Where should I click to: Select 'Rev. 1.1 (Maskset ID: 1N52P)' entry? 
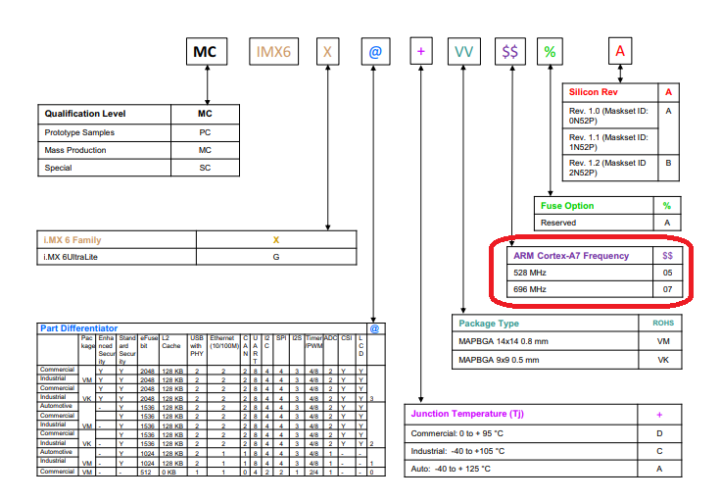pos(608,142)
